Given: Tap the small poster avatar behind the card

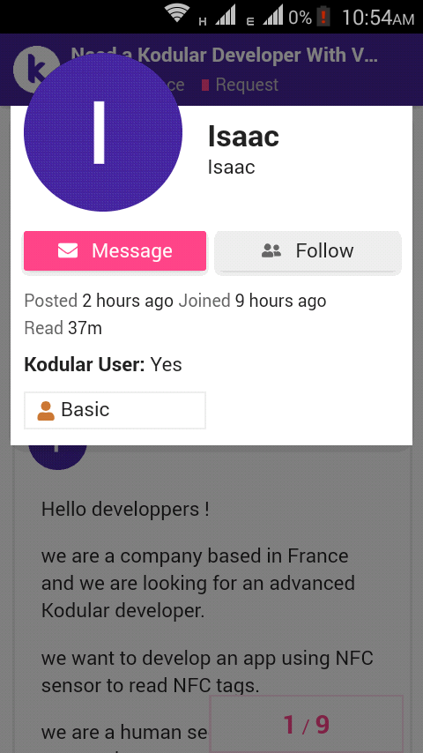Looking at the screenshot, I should (57, 455).
